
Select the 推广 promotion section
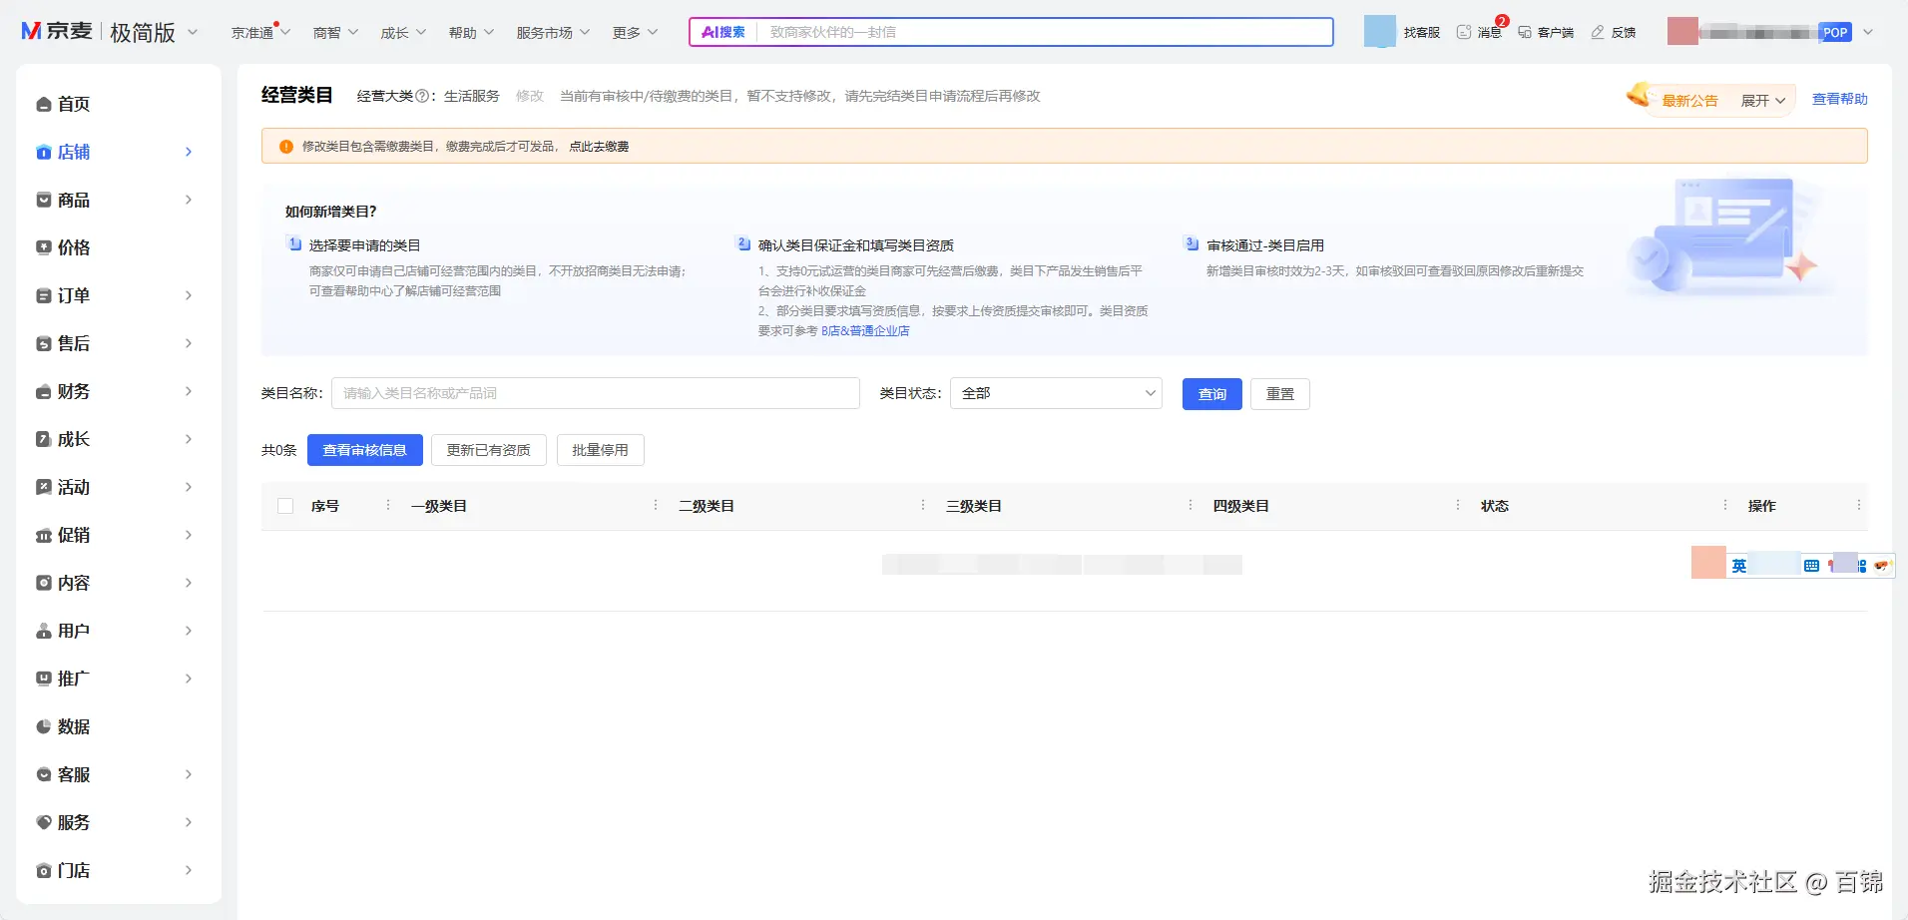pyautogui.click(x=71, y=679)
